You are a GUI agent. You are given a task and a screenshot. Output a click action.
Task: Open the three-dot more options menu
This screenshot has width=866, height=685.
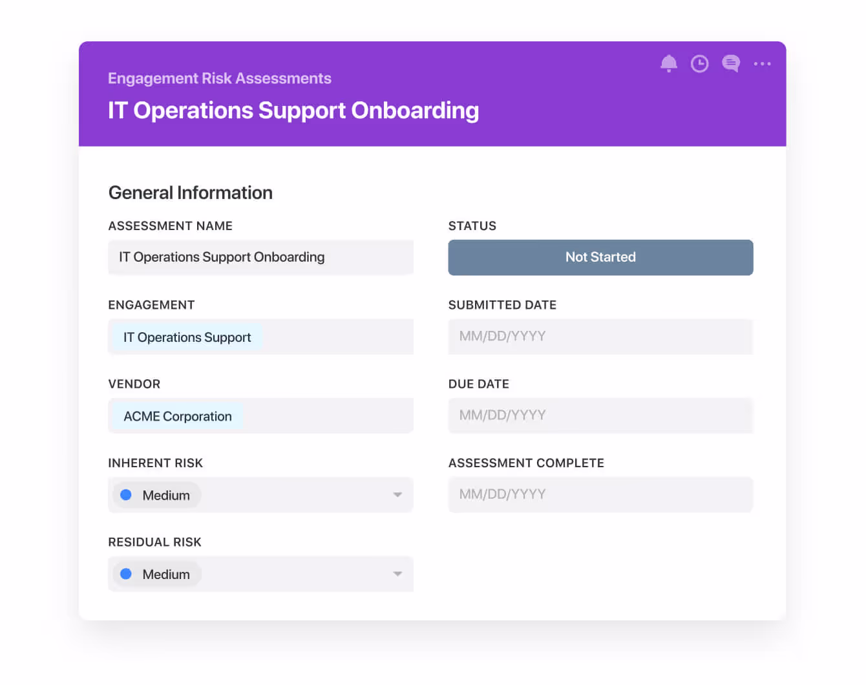point(762,63)
